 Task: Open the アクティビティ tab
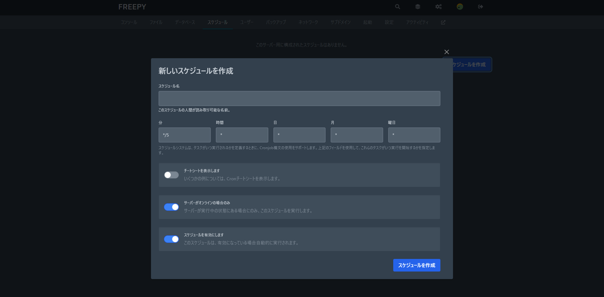point(417,22)
